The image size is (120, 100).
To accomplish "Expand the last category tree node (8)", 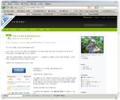I will click(x=82, y=86).
